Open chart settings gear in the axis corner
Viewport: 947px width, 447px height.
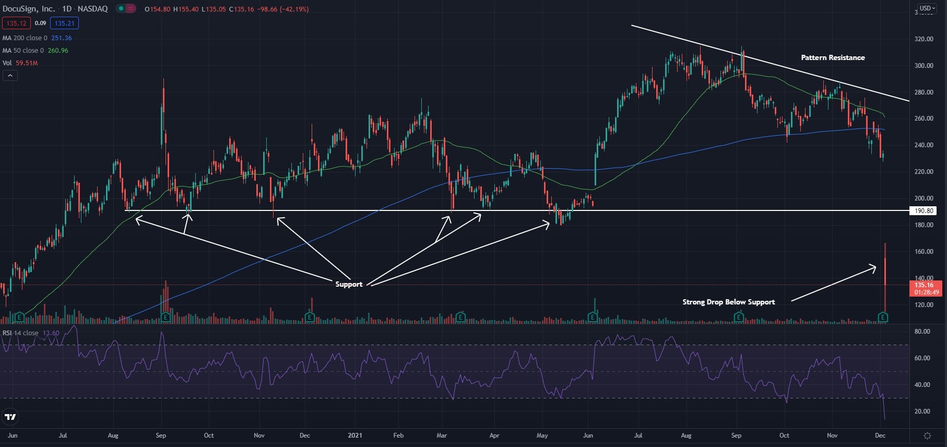click(x=928, y=436)
